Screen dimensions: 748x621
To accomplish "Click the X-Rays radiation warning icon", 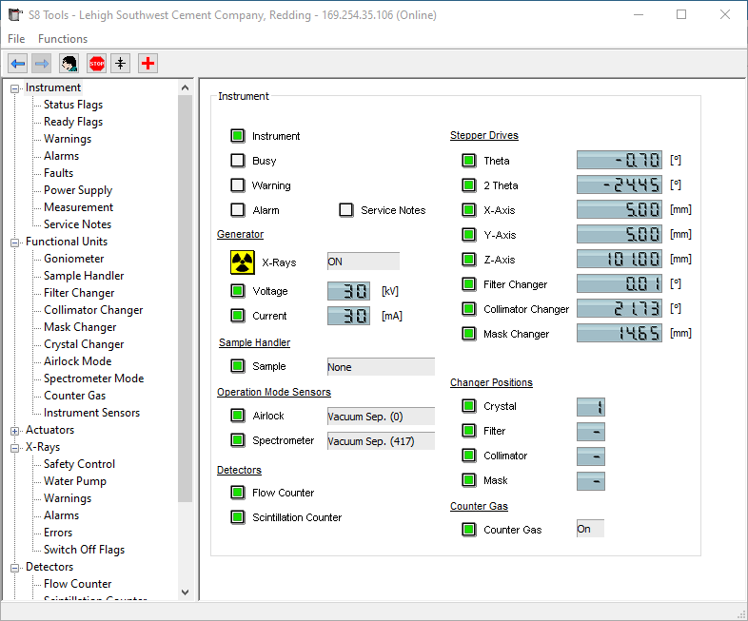I will 242,262.
